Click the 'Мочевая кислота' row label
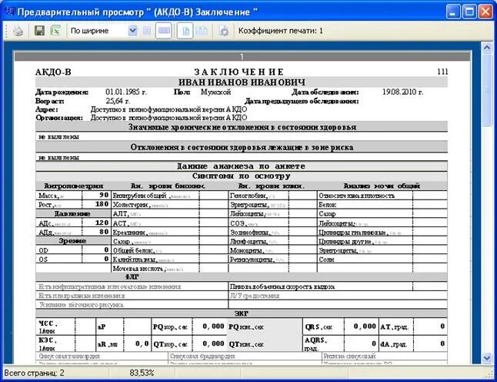The width and height of the screenshot is (497, 382). point(138,269)
